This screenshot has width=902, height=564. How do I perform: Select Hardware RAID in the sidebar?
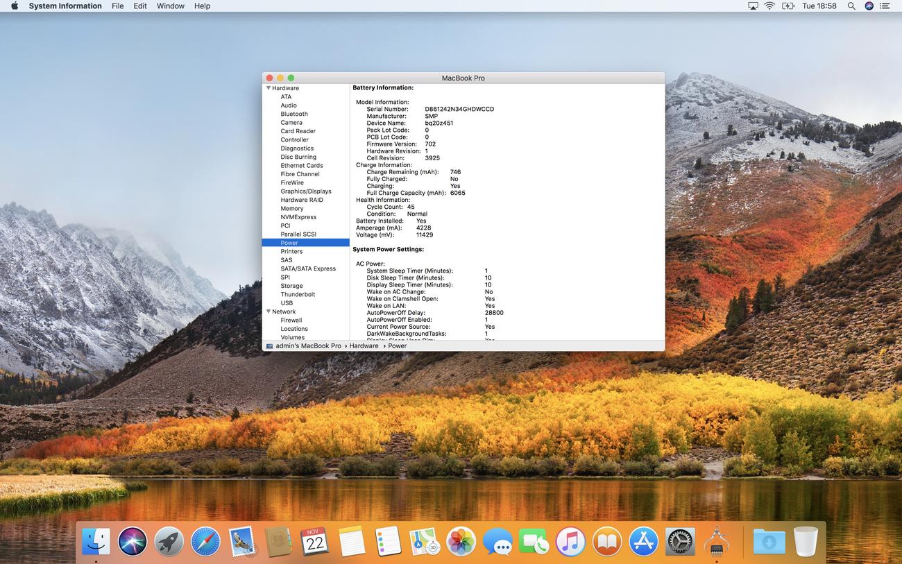[x=302, y=200]
